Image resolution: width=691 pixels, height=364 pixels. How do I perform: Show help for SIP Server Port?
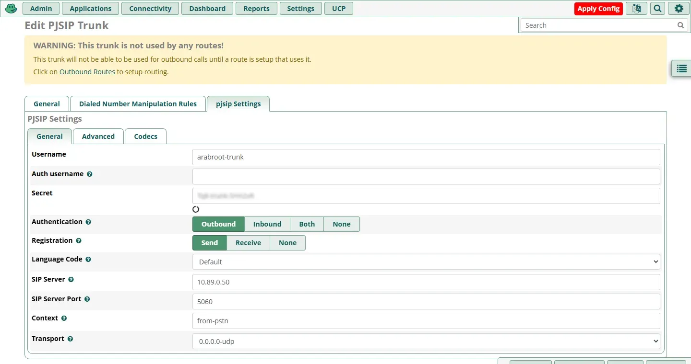[x=87, y=299]
